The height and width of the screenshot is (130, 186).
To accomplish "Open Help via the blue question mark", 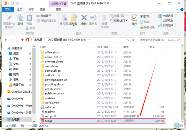I will tap(182, 10).
